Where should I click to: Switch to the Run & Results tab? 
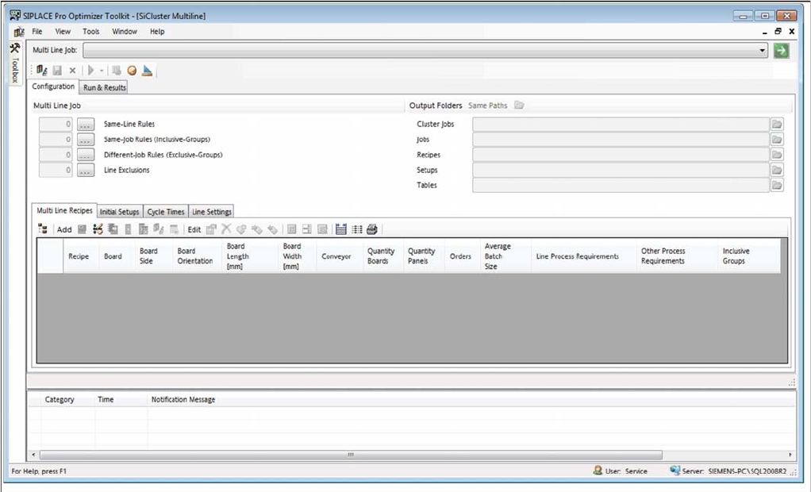click(x=104, y=87)
